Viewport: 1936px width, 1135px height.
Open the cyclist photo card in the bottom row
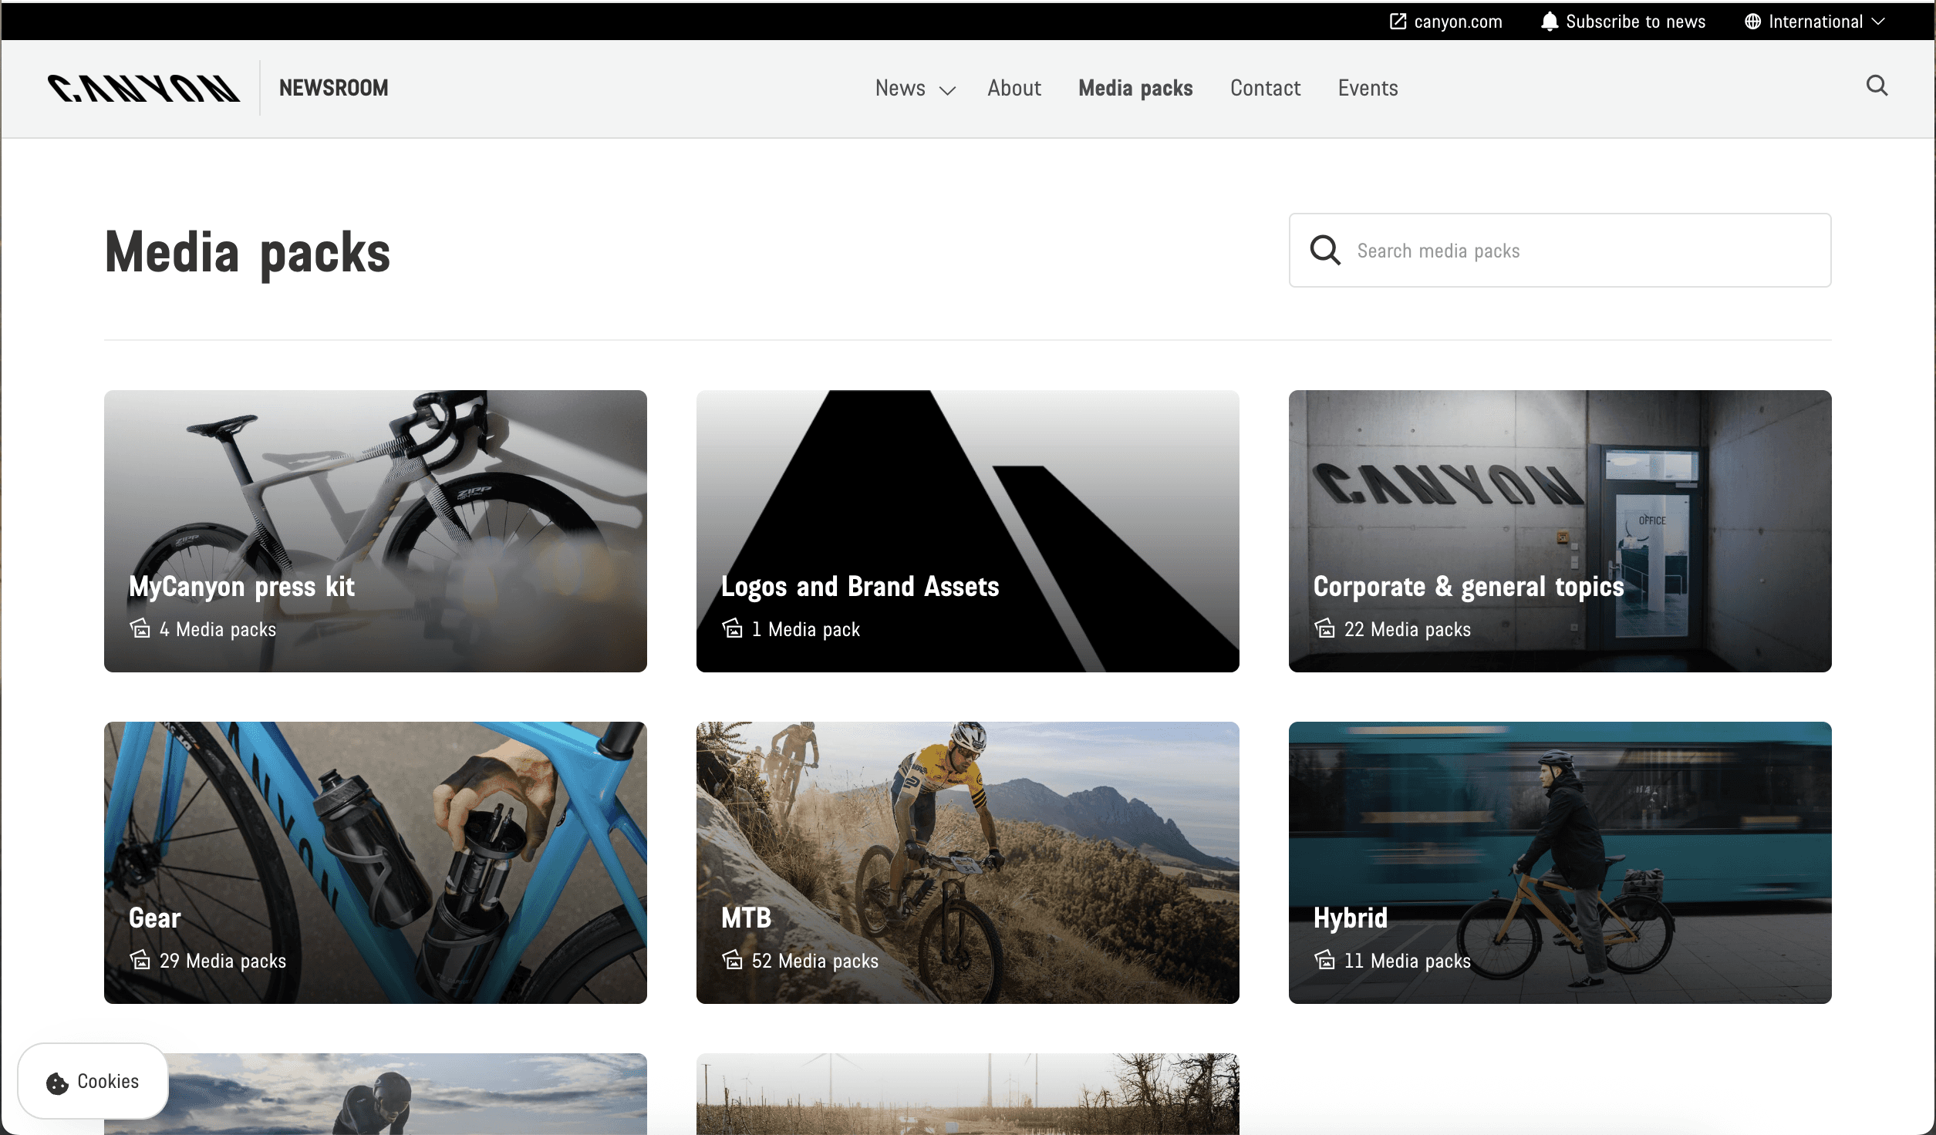click(x=375, y=1093)
